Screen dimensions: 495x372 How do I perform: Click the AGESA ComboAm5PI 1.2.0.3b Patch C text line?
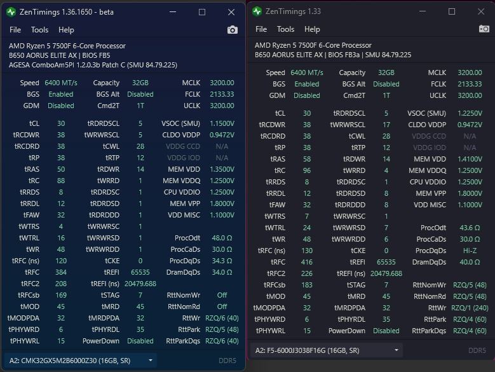(x=93, y=65)
